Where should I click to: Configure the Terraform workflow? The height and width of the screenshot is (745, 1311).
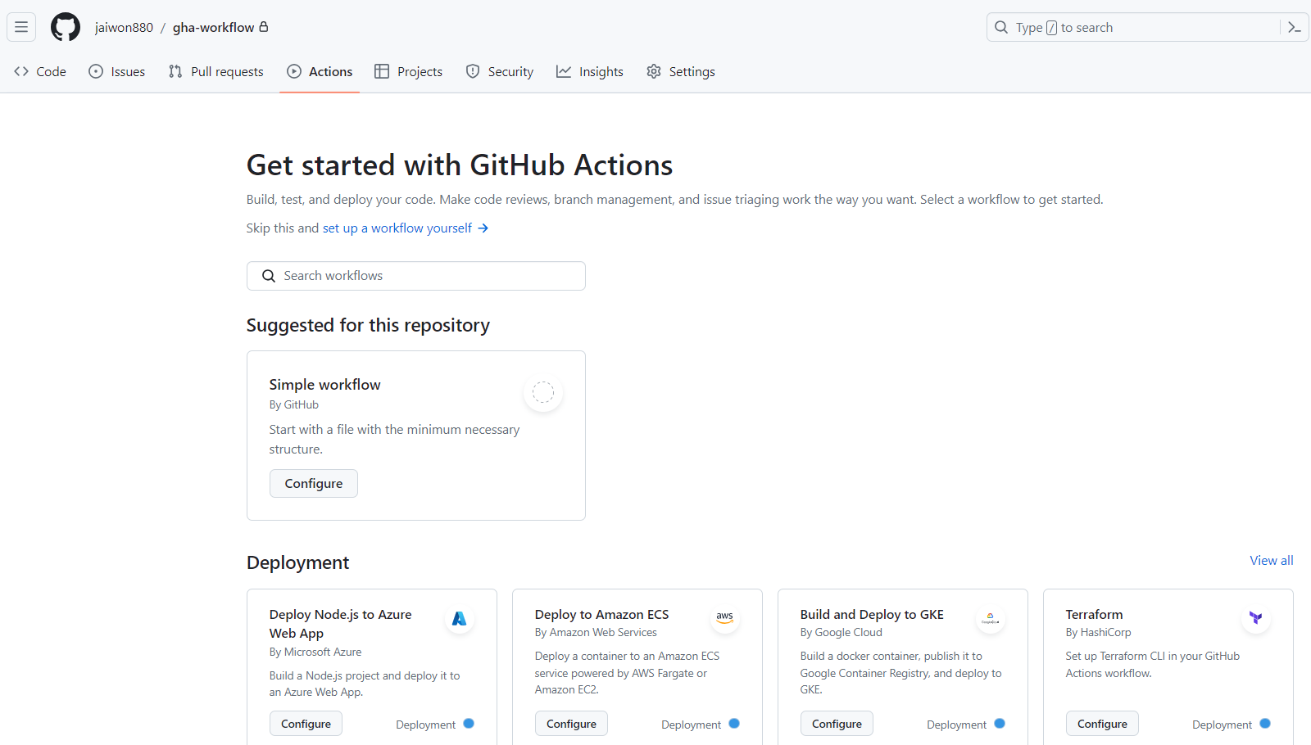tap(1103, 724)
